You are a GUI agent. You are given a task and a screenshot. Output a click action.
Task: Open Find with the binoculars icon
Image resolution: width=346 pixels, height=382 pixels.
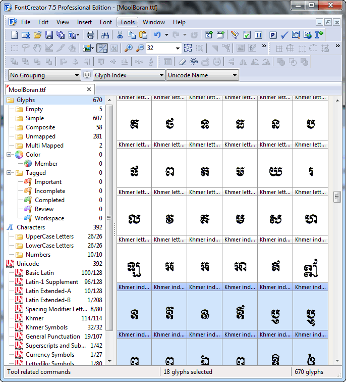point(105,35)
